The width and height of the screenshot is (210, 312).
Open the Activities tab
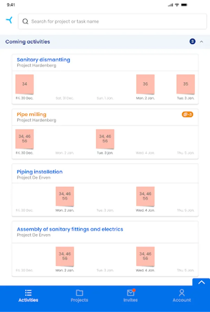pos(28,296)
